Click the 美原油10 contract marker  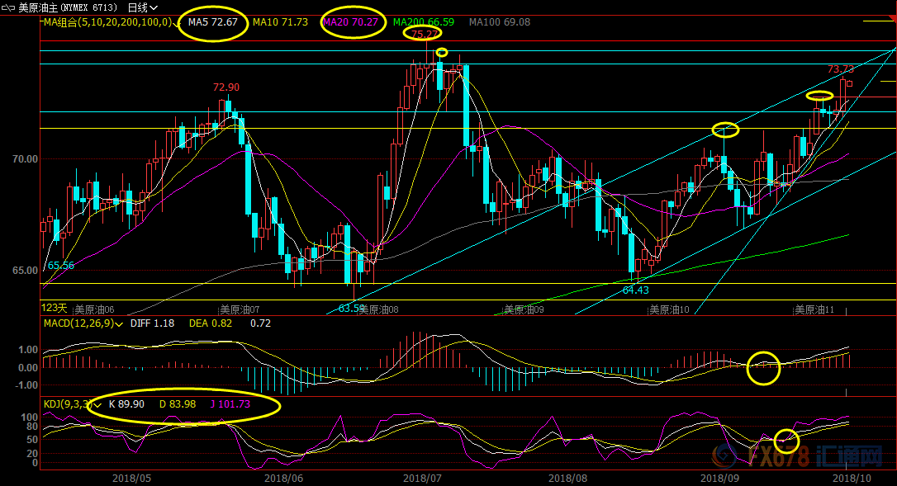click(669, 310)
